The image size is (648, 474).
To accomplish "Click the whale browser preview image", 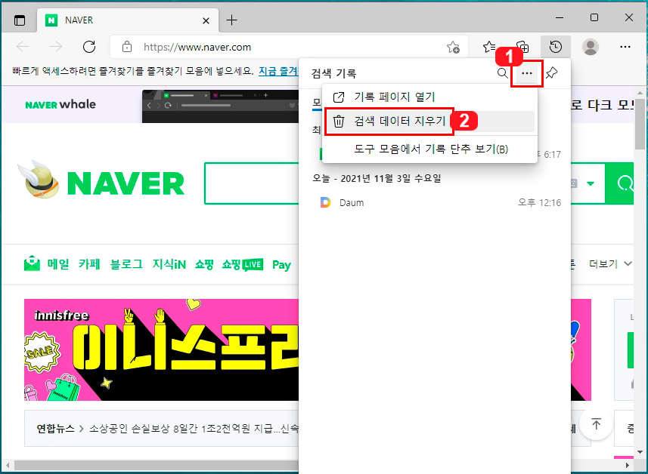I will [220, 106].
